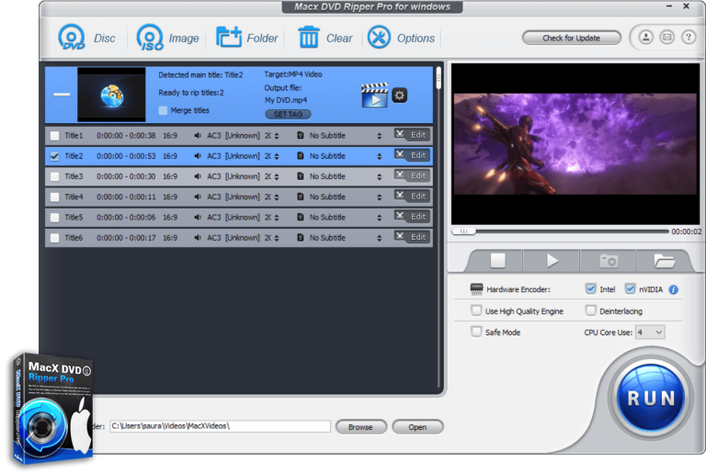Collapse title group with minus icon
Image resolution: width=706 pixels, height=474 pixels.
point(62,95)
